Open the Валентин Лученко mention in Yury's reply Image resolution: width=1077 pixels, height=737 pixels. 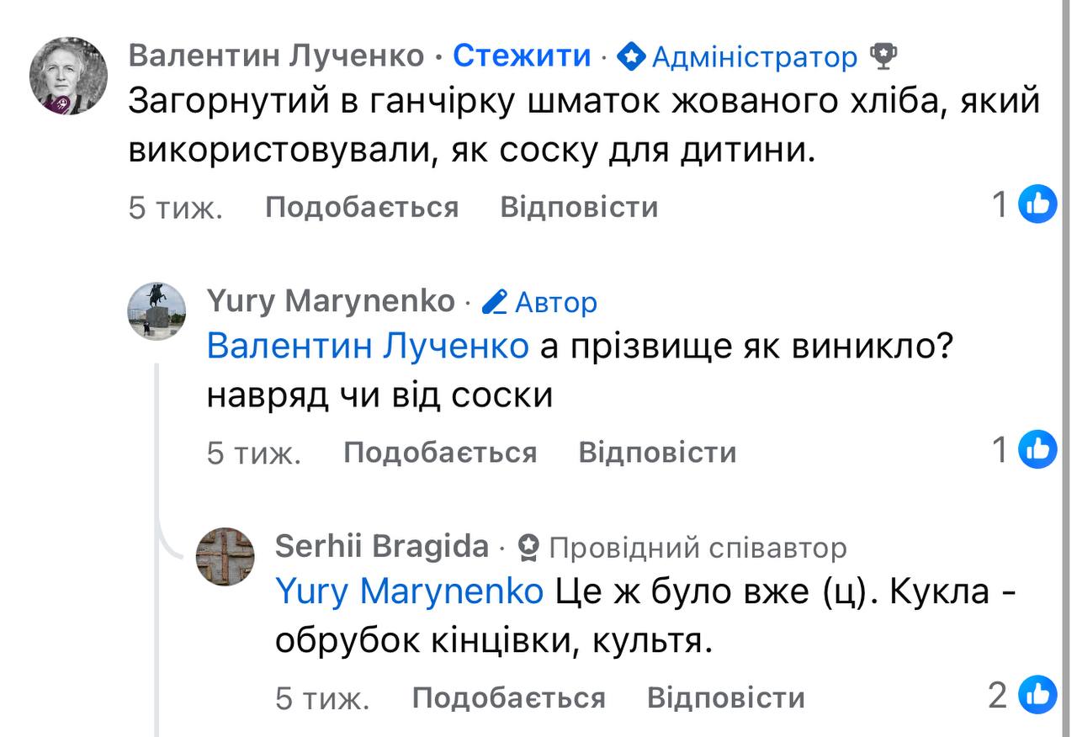pyautogui.click(x=367, y=346)
